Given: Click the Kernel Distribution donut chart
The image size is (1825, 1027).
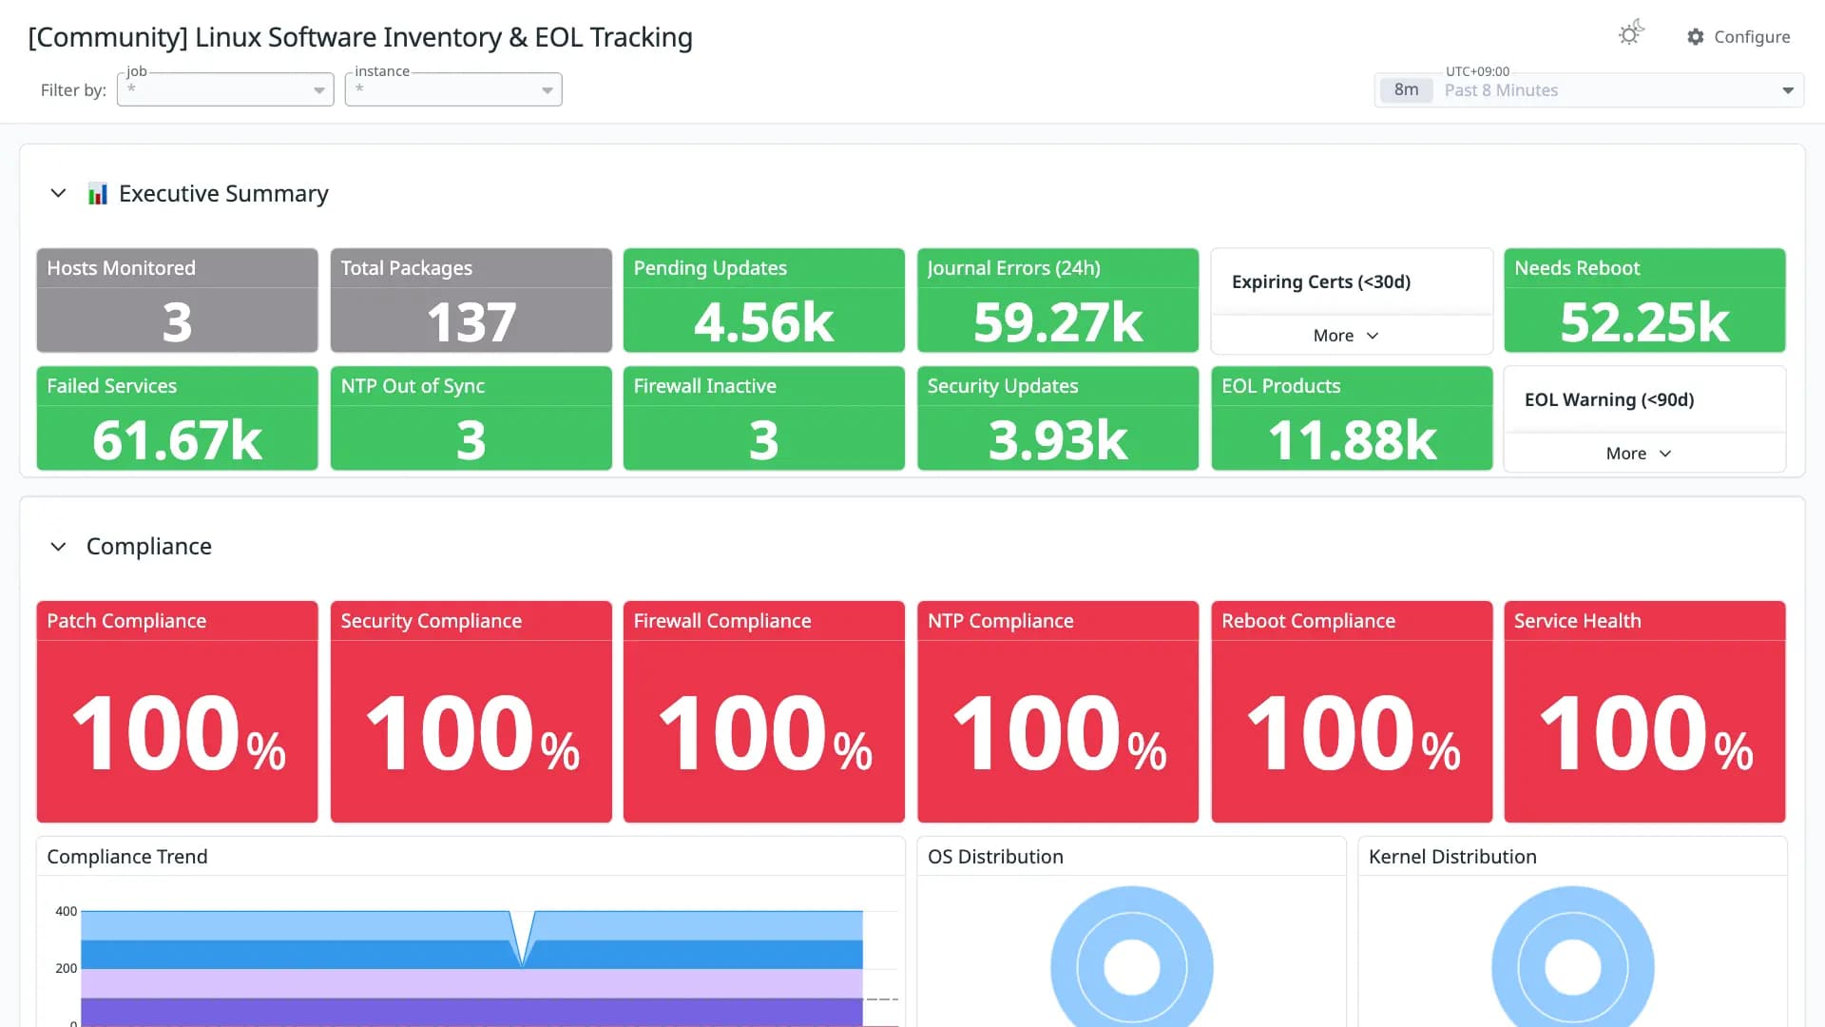Looking at the screenshot, I should click(x=1572, y=957).
